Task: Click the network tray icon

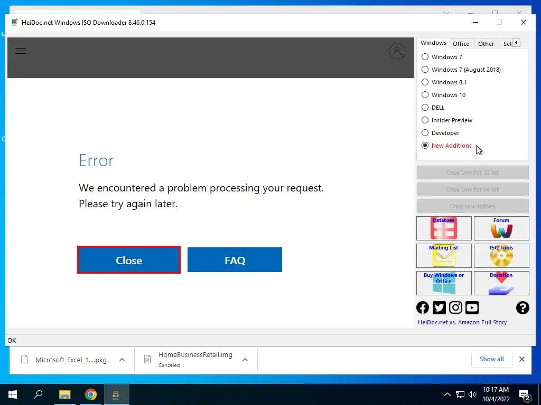Action: (460, 394)
